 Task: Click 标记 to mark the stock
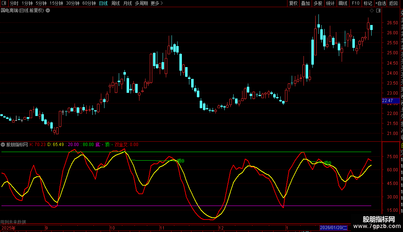coord(368,4)
